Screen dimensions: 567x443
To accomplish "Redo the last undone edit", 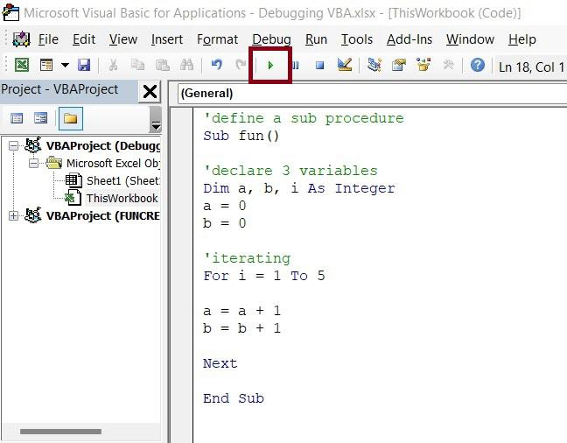I will [x=240, y=65].
